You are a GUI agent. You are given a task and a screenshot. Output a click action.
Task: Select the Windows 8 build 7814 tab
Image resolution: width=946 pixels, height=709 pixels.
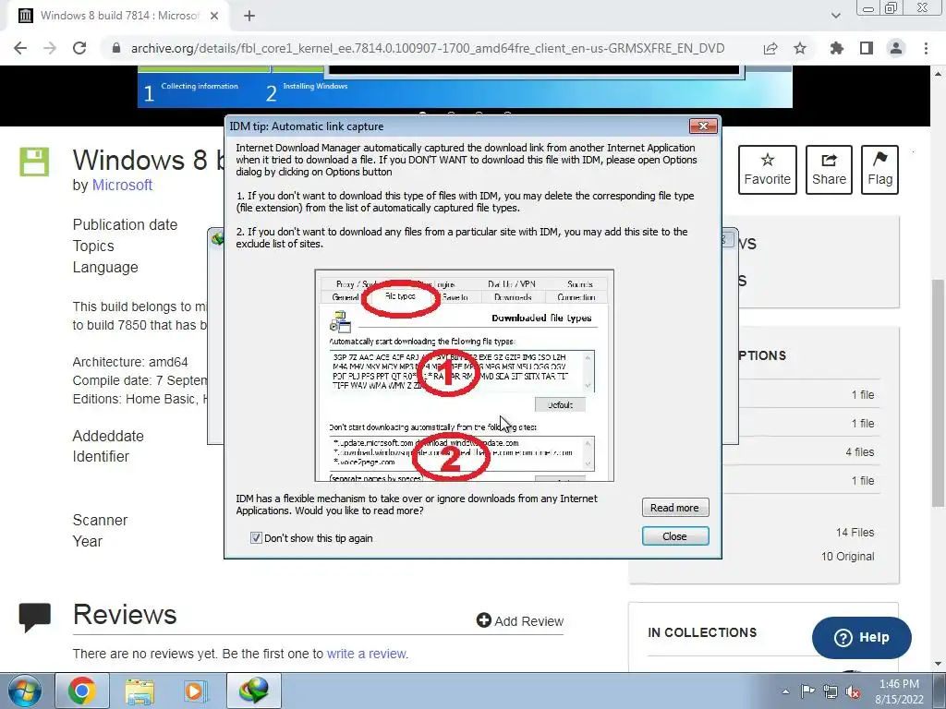(120, 16)
